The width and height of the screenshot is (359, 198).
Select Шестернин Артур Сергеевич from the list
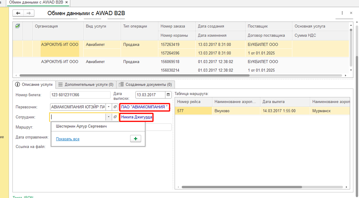81,126
